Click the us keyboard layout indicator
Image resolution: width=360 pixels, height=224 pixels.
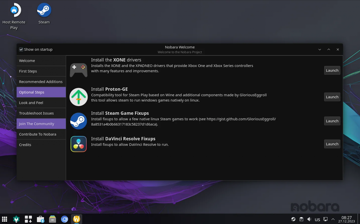[x=317, y=220]
